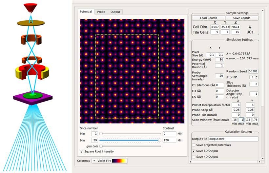Click Scan Window Y min field
The height and width of the screenshot is (173, 269).
click(x=248, y=120)
